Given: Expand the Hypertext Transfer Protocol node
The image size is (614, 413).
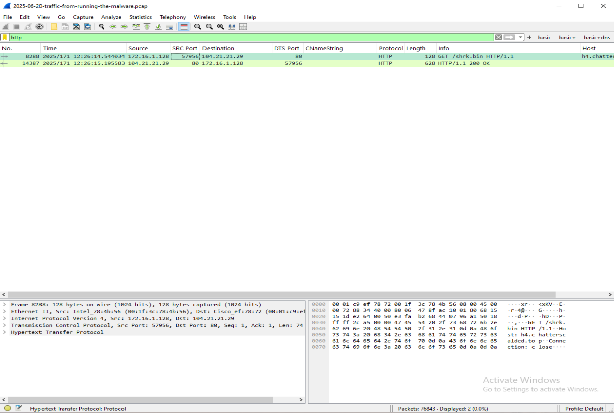Looking at the screenshot, I should pos(4,332).
